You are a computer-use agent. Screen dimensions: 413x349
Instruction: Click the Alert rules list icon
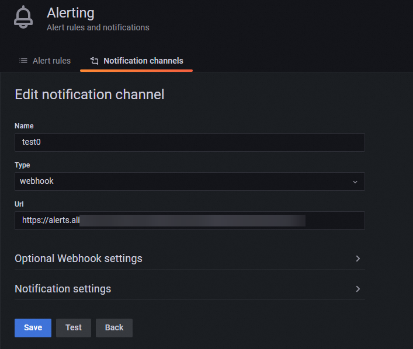click(x=23, y=61)
